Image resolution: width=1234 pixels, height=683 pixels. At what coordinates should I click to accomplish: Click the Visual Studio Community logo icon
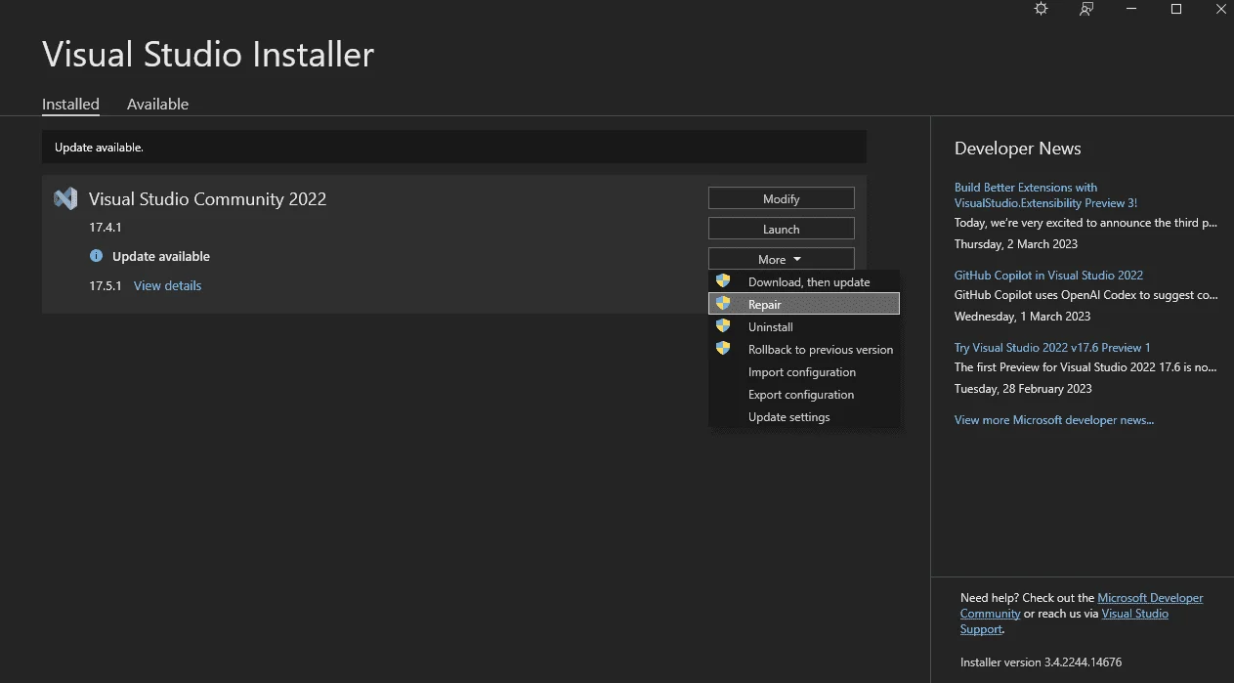click(65, 198)
